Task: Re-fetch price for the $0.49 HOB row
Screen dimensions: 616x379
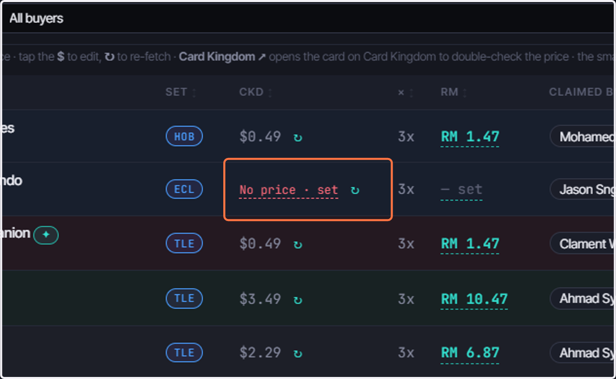Action: (x=298, y=137)
